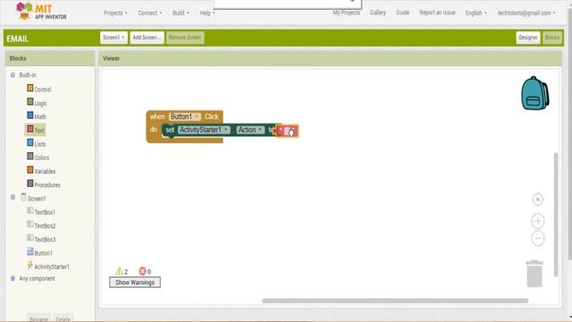Click the Add Screen button
The image size is (572, 322).
pos(147,38)
